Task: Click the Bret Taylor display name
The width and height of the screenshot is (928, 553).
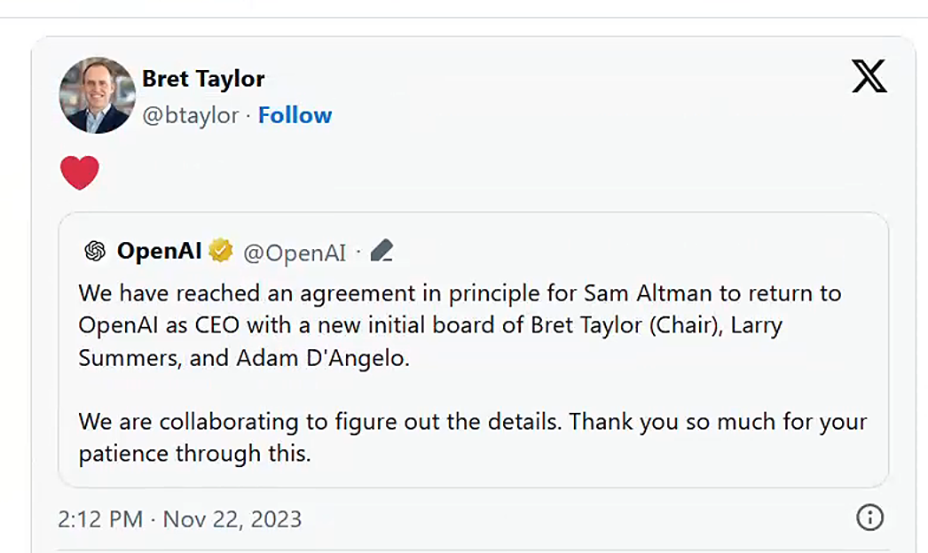Action: 203,79
